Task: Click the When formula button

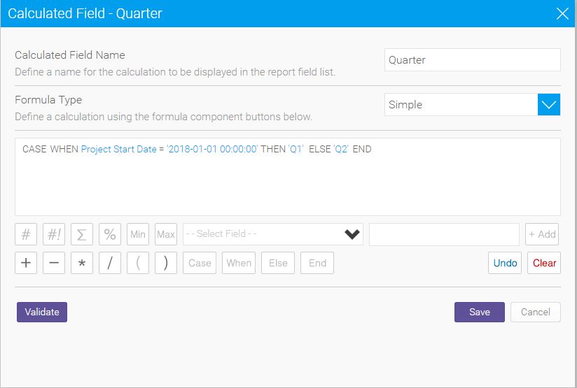Action: [239, 263]
